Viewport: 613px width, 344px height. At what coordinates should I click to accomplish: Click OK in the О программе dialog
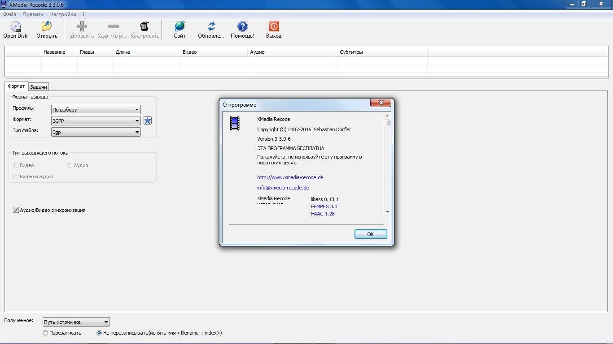371,234
